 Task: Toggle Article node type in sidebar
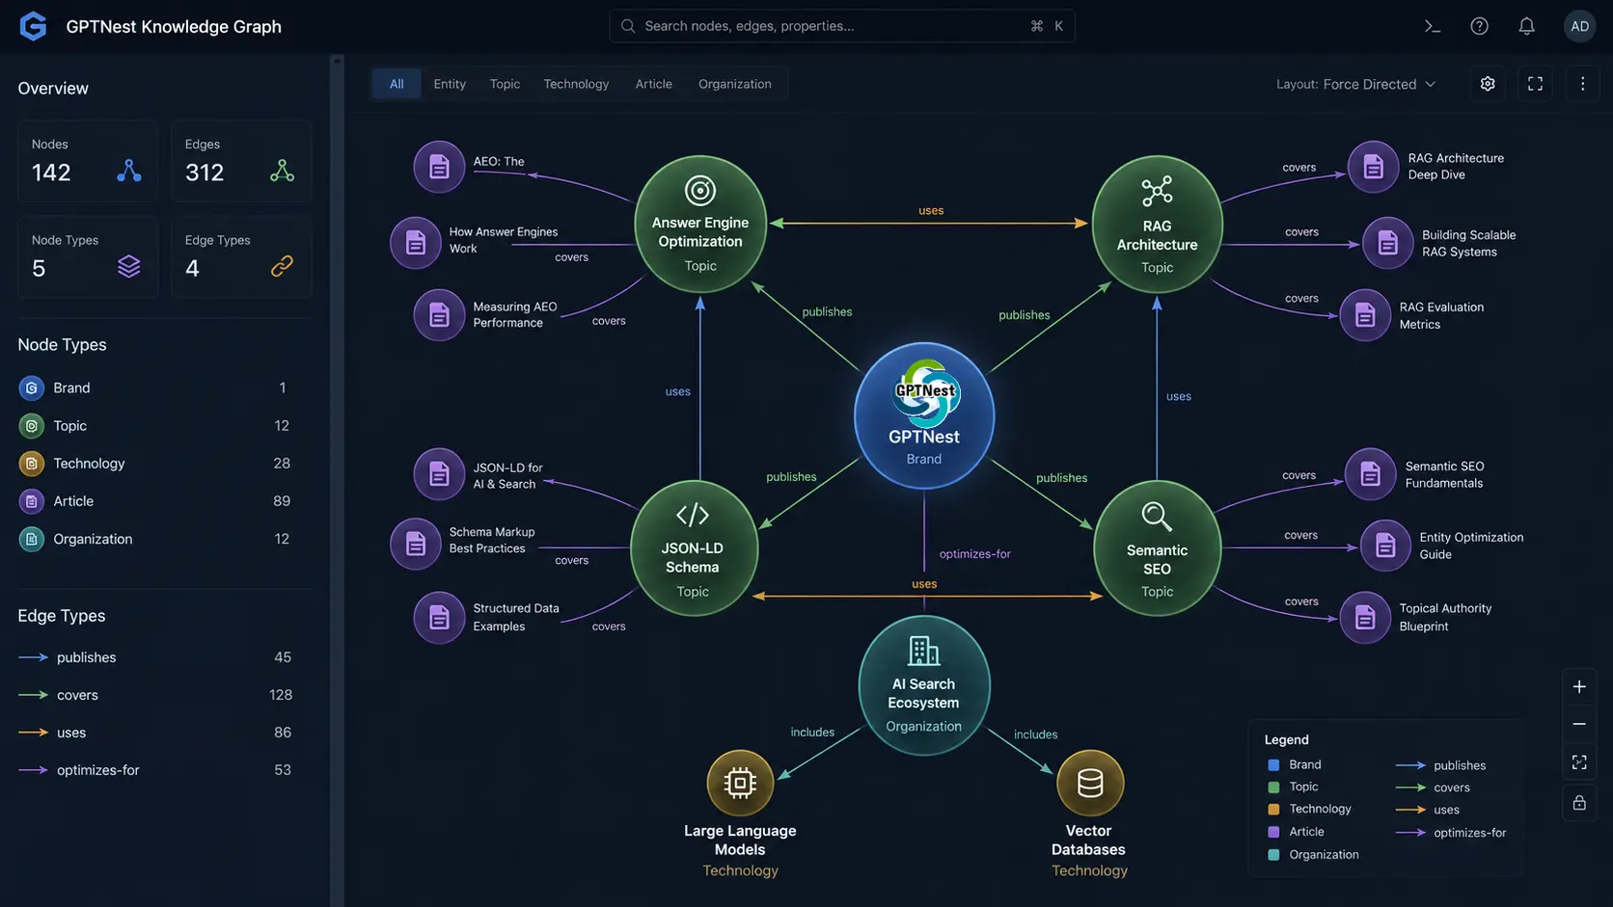pyautogui.click(x=154, y=501)
